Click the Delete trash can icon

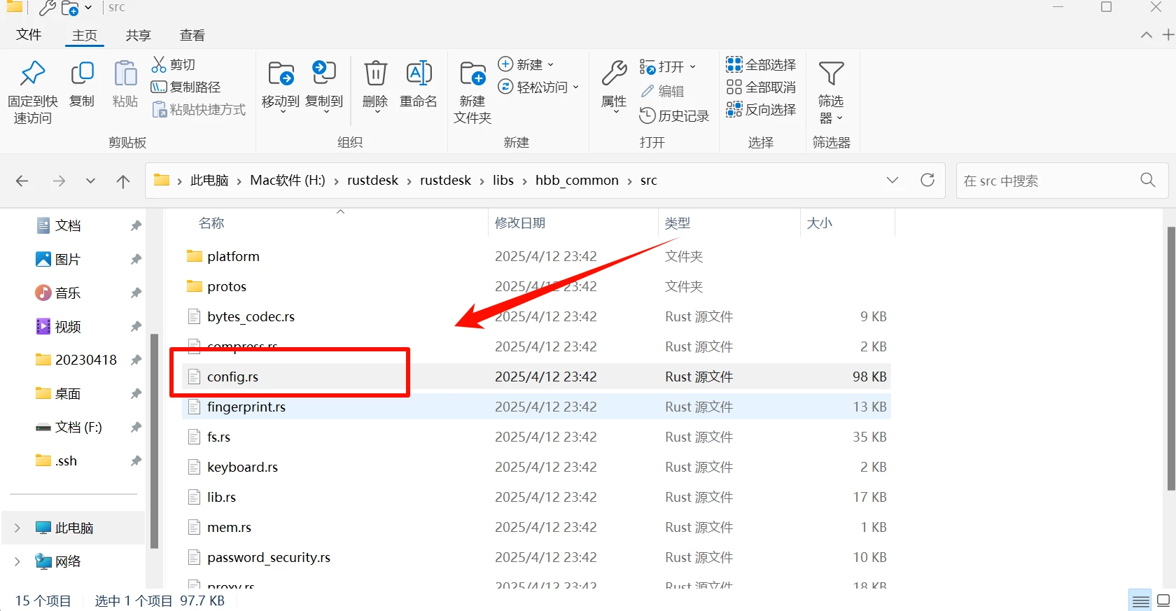(x=375, y=74)
